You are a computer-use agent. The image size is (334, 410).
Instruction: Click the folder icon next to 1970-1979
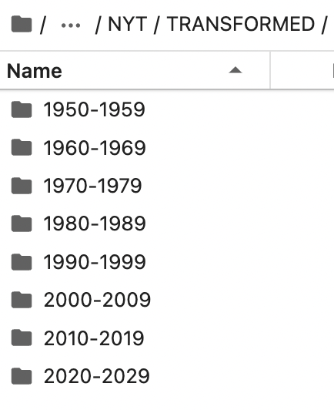pyautogui.click(x=22, y=186)
